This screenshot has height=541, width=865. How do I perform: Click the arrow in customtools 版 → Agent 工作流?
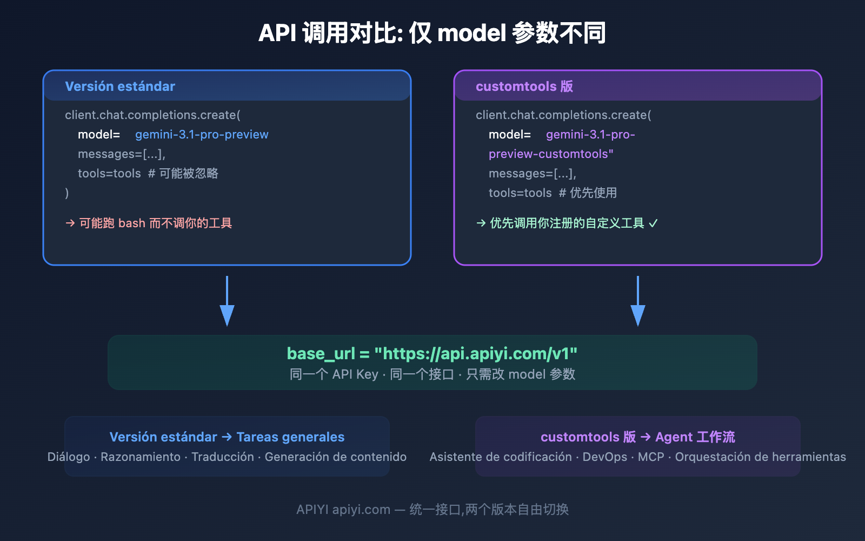[x=644, y=437]
